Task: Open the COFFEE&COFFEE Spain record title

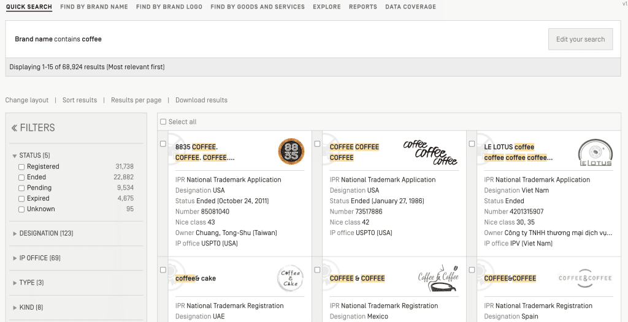Action: coord(510,279)
